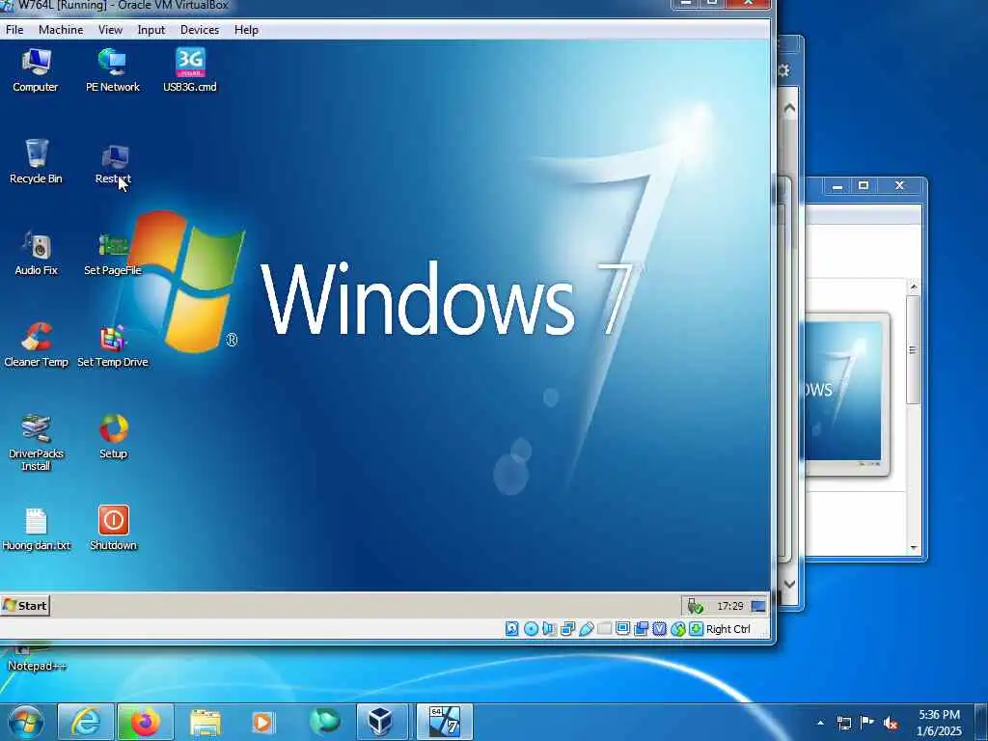Open Firefox from the host taskbar

(x=146, y=722)
